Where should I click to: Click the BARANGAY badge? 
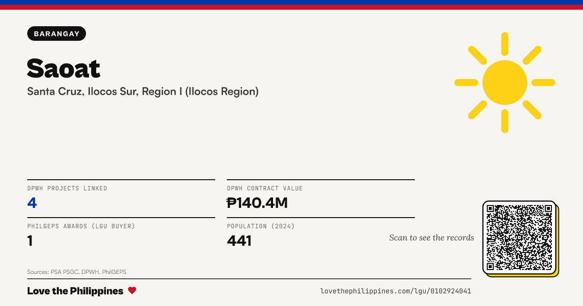pos(57,34)
